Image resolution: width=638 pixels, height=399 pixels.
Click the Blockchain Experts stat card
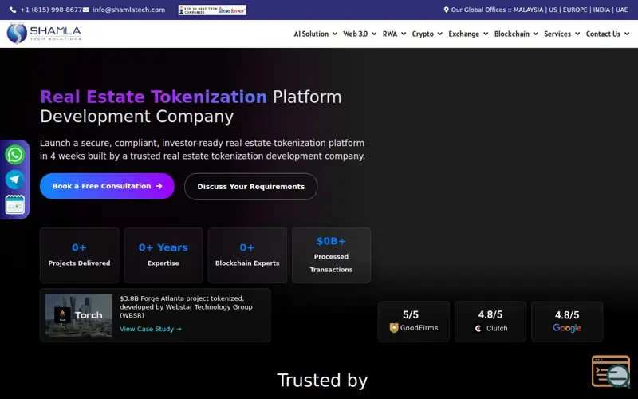(x=247, y=255)
